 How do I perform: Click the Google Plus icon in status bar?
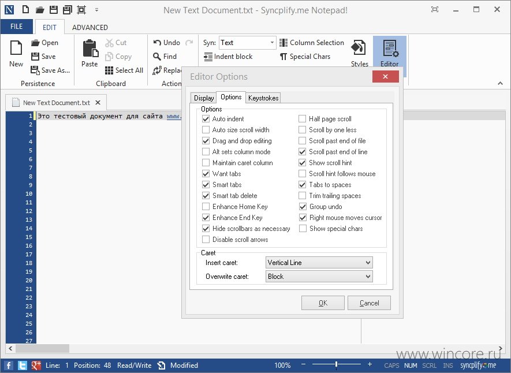click(x=36, y=365)
